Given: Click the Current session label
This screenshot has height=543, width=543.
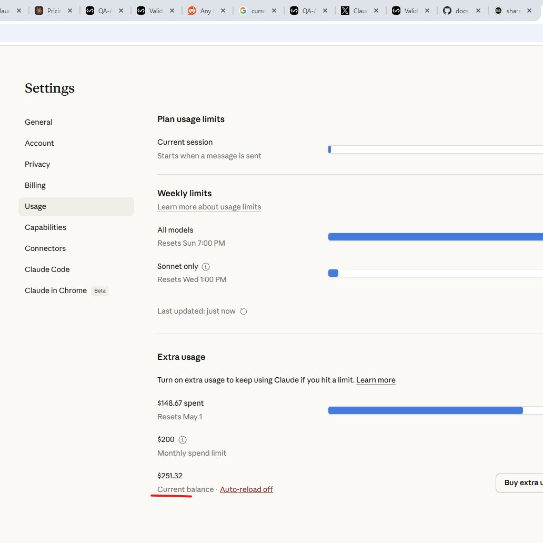Looking at the screenshot, I should (x=185, y=143).
